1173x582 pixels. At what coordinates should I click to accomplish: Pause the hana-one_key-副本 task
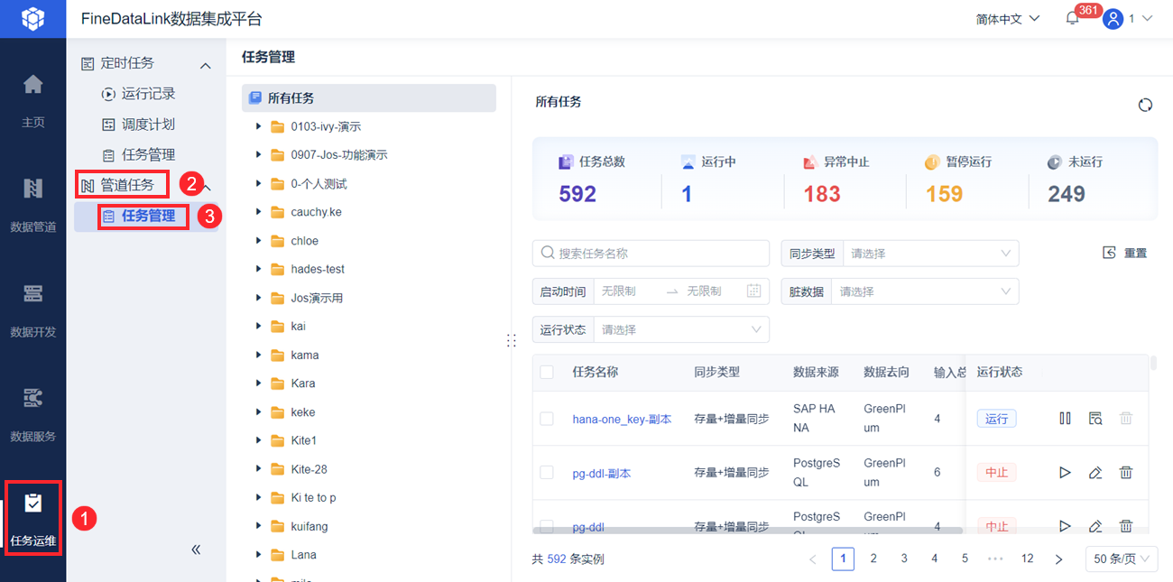1065,418
